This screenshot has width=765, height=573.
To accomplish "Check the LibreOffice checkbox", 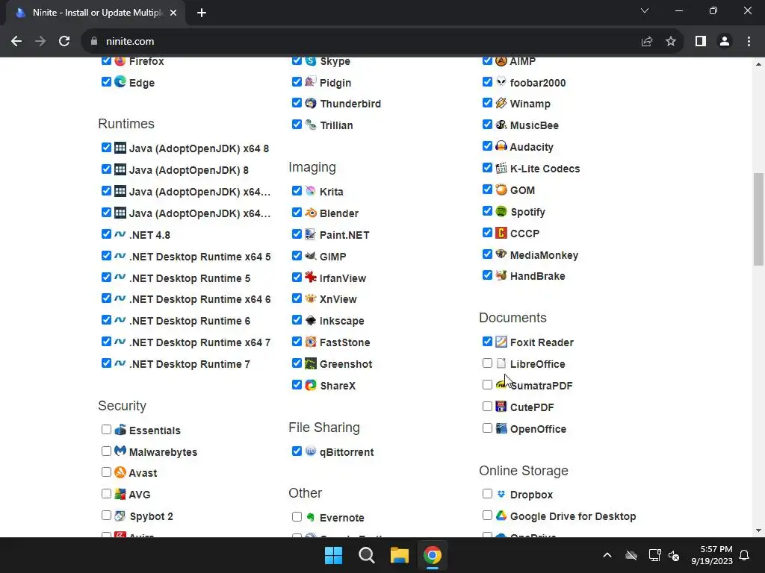I will 487,363.
